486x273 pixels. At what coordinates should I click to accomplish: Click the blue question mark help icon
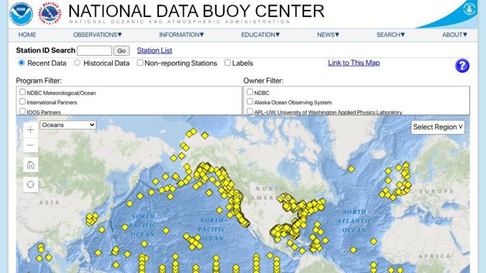click(462, 66)
